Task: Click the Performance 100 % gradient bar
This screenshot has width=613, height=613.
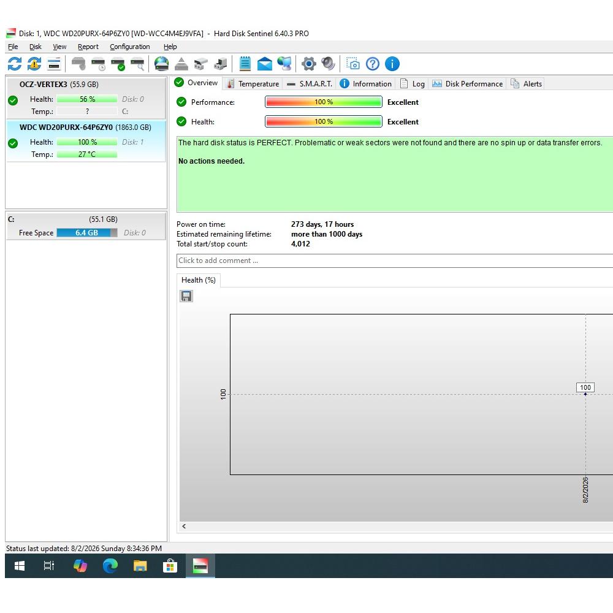Action: pos(323,102)
